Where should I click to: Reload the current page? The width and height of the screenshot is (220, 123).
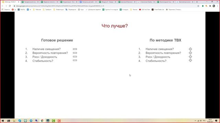(10, 6)
